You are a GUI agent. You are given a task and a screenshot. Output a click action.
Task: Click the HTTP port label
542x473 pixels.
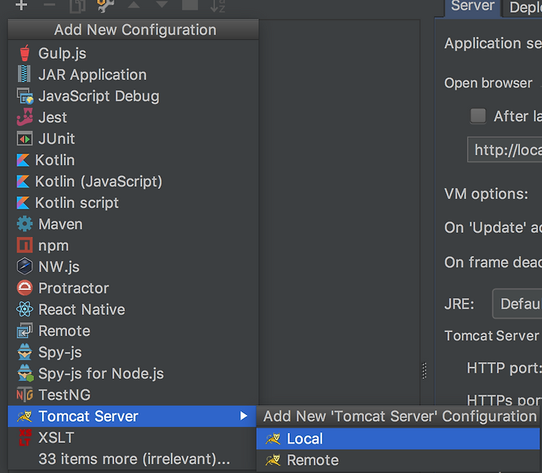(x=504, y=368)
